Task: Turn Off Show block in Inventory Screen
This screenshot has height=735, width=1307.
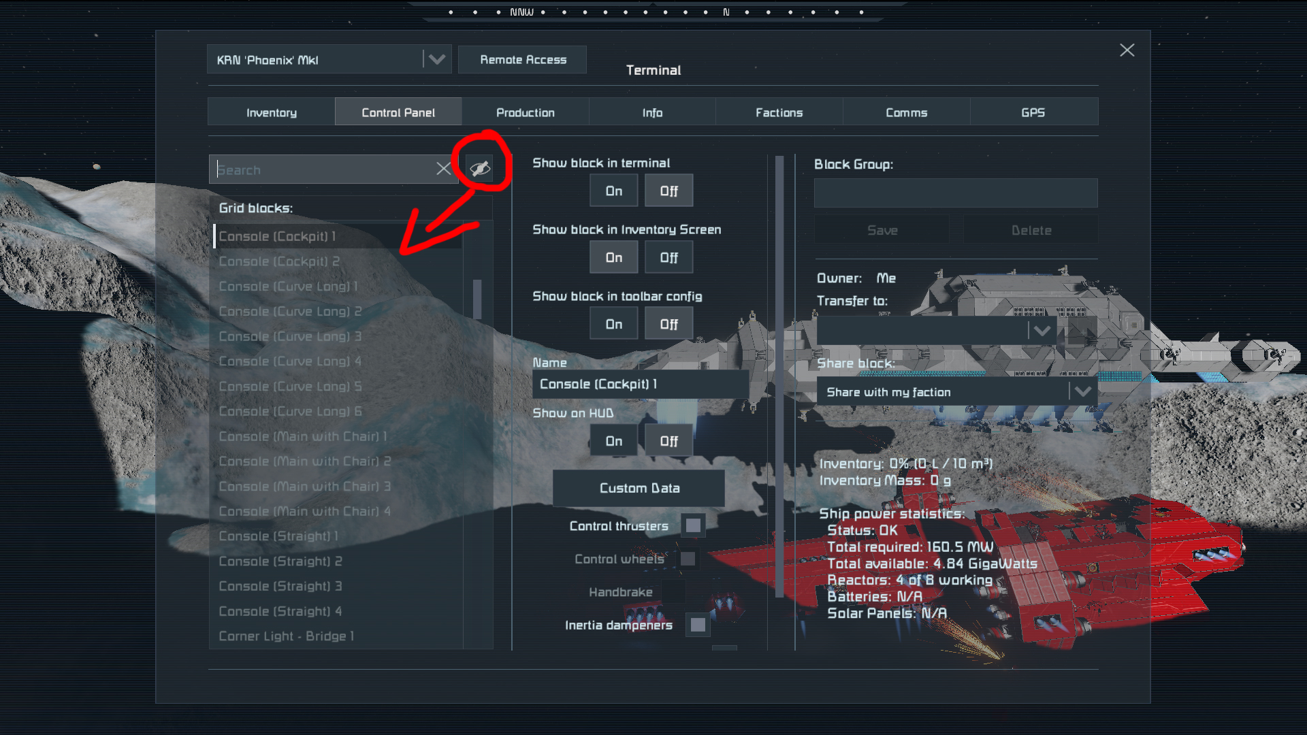Action: click(x=669, y=257)
